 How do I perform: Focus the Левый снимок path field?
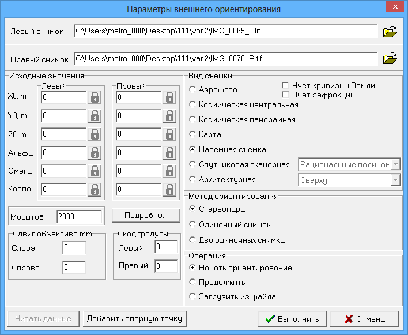225,31
